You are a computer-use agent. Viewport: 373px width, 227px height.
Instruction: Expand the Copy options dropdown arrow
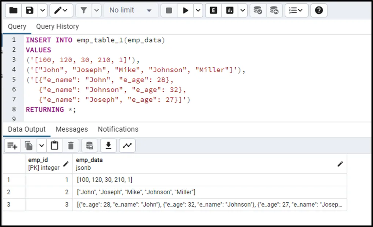(41, 145)
